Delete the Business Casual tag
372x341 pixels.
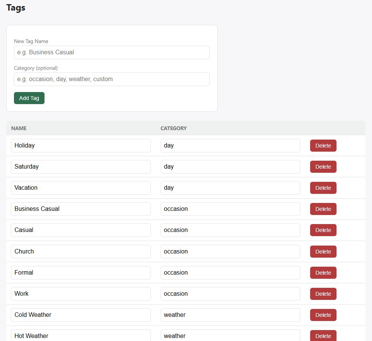click(x=323, y=209)
